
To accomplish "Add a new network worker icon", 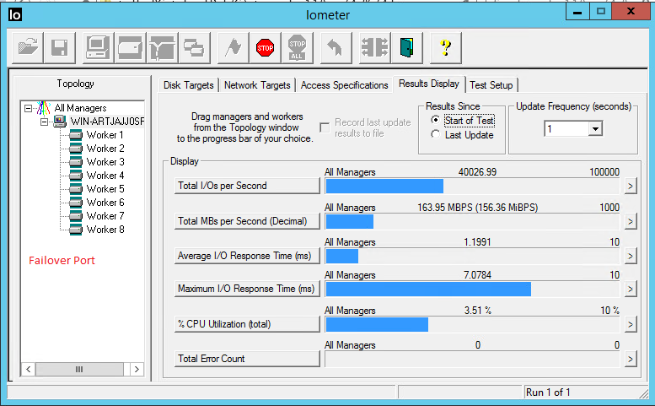I will pyautogui.click(x=162, y=47).
